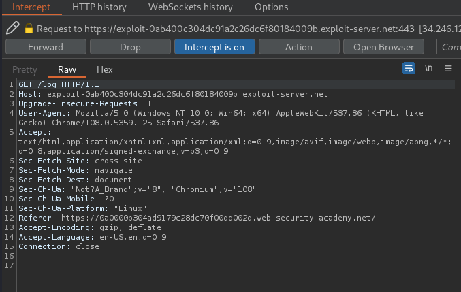Click the Sec-Fetch-Dest: document header
The width and height of the screenshot is (461, 292).
(76, 180)
